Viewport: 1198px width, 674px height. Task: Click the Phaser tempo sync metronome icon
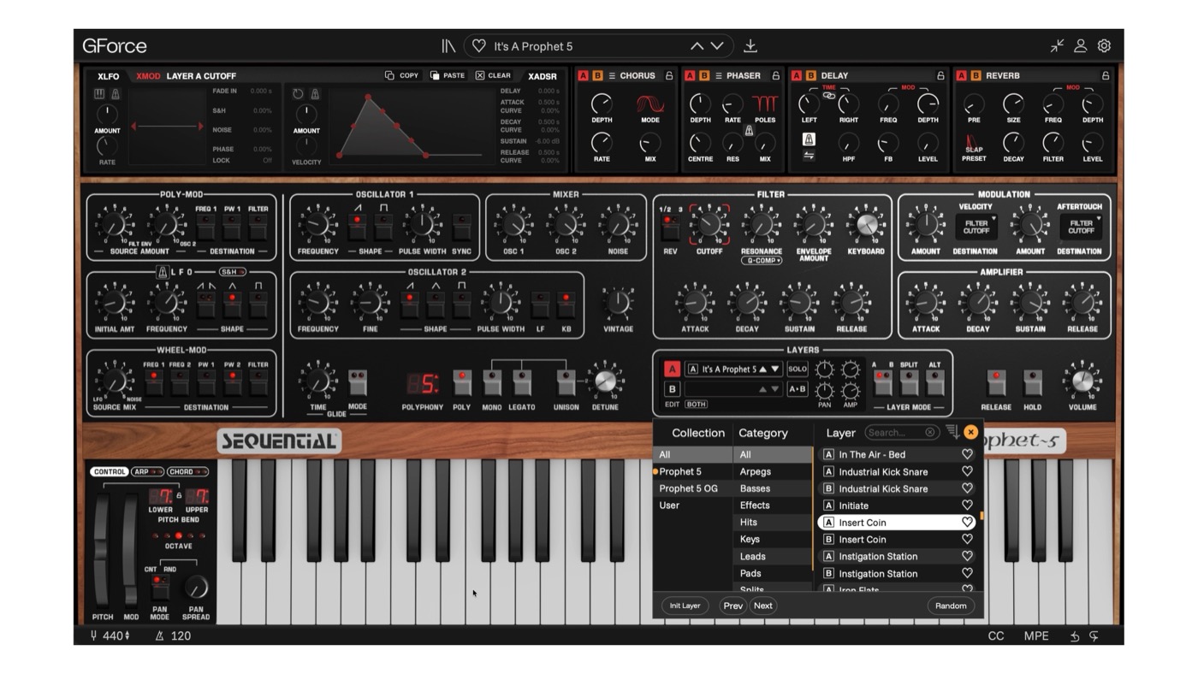point(749,131)
